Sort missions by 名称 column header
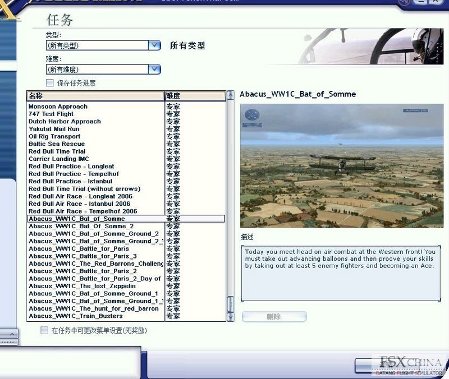 [x=95, y=96]
